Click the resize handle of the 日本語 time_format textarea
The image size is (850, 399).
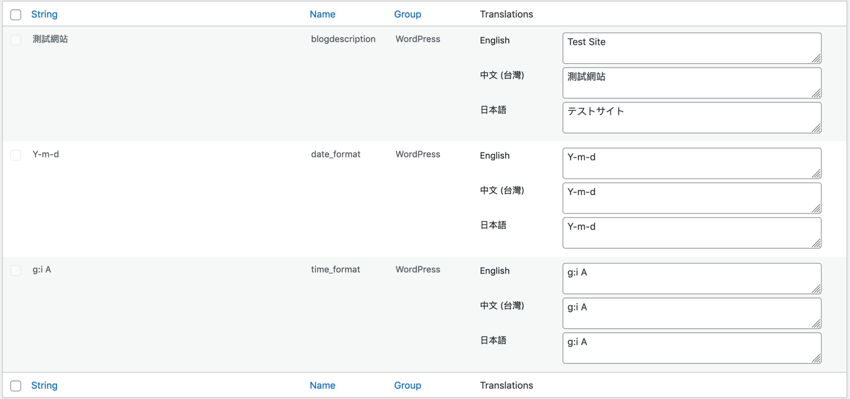pyautogui.click(x=817, y=359)
